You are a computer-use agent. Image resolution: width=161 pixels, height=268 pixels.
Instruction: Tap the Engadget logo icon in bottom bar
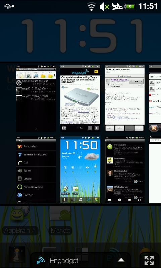point(41,261)
